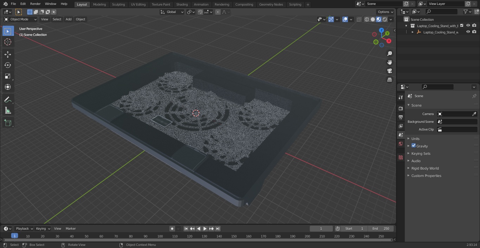This screenshot has height=248, width=480.
Task: Toggle viewport overlays
Action: 345,19
